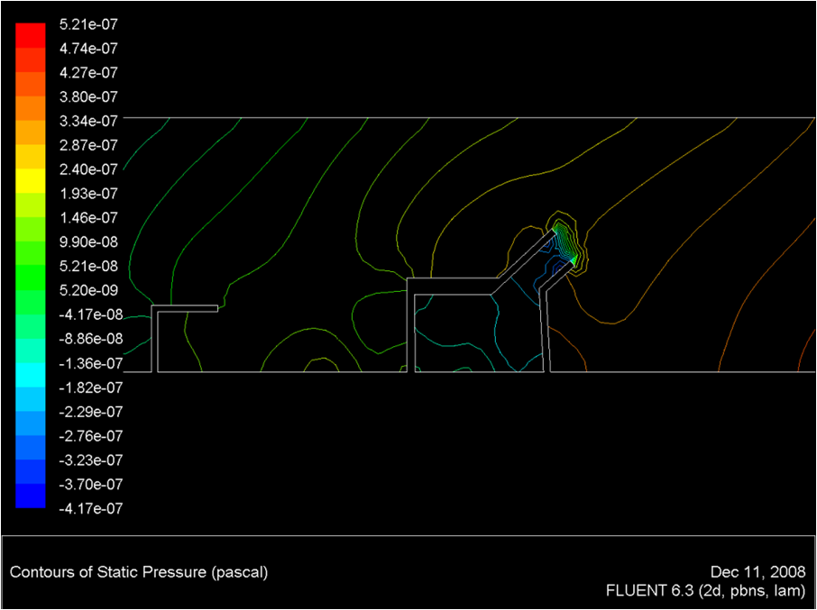Click the 5.21e-08 legend label
817x610 pixels.
point(88,266)
